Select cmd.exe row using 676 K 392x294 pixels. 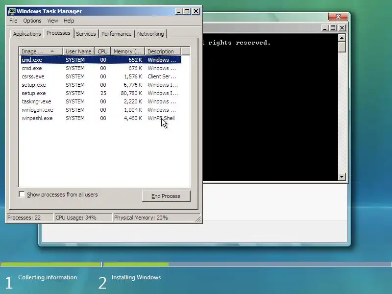101,68
